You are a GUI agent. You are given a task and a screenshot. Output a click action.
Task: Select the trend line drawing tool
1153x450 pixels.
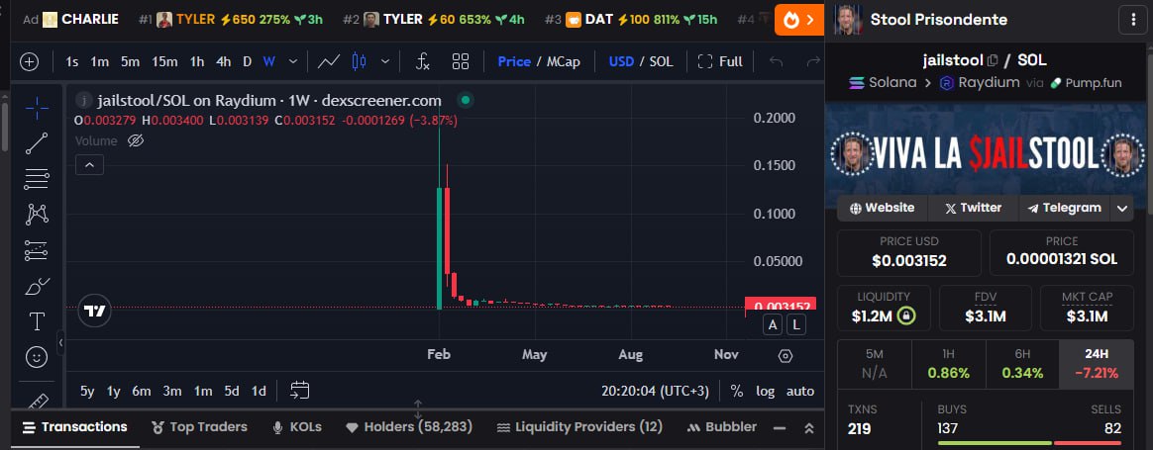pyautogui.click(x=37, y=143)
